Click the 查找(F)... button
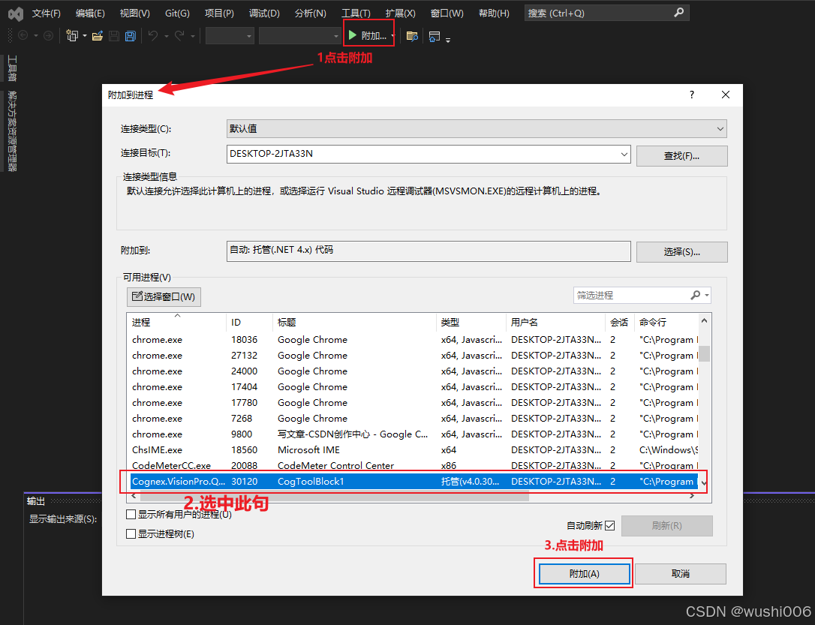Screen dimensions: 815x625 pos(681,156)
